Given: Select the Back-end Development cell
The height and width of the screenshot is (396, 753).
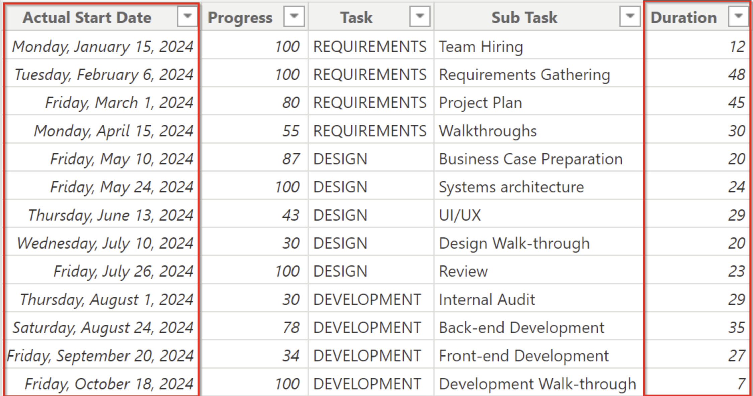Looking at the screenshot, I should (x=521, y=327).
